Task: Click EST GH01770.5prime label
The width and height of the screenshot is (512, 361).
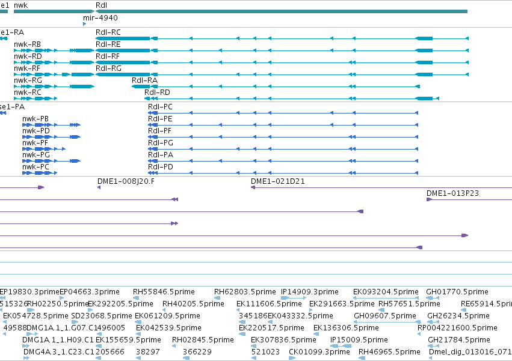Action: (x=457, y=292)
